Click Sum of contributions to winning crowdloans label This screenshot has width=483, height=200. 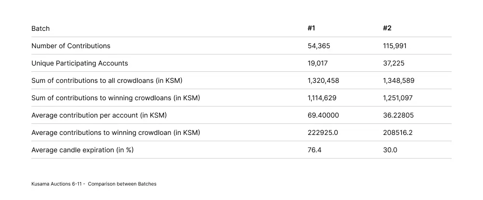pos(115,98)
